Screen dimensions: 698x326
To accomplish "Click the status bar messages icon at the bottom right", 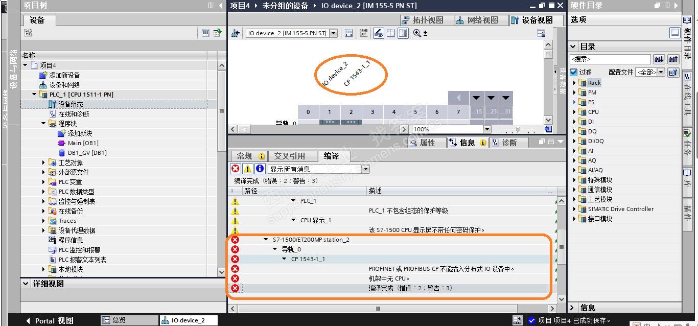I will click(517, 320).
